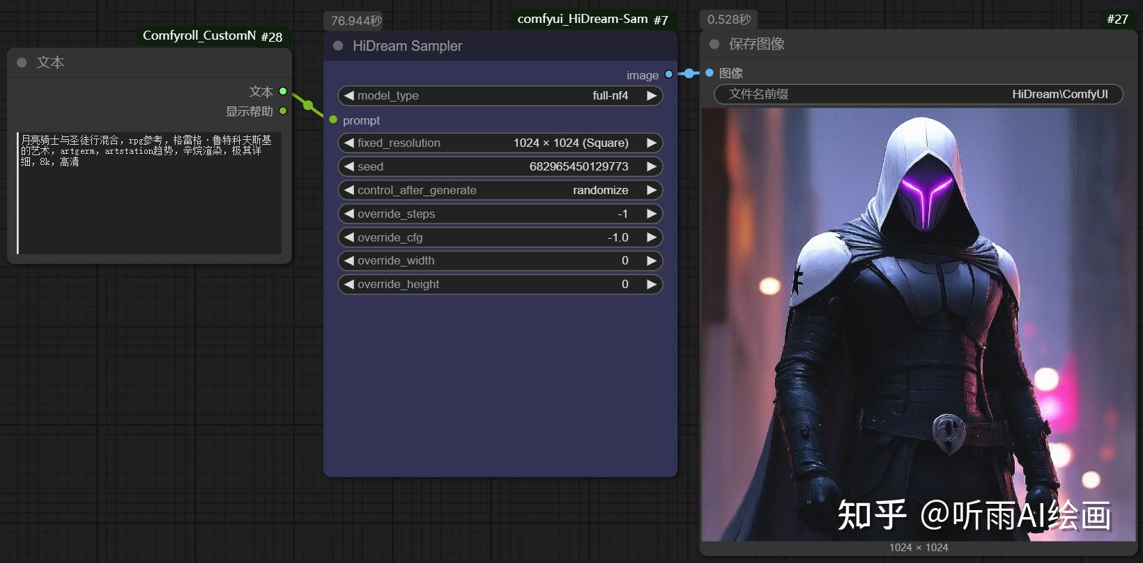This screenshot has width=1143, height=563.
Task: Open the fixed_resolution value dropdown
Action: 571,143
